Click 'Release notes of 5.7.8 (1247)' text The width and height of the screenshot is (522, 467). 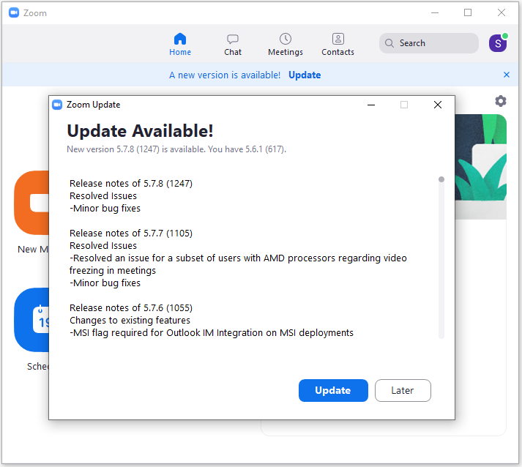pos(131,184)
